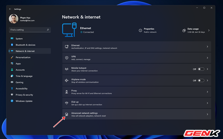Click the connected globe status icon

click(x=81, y=32)
